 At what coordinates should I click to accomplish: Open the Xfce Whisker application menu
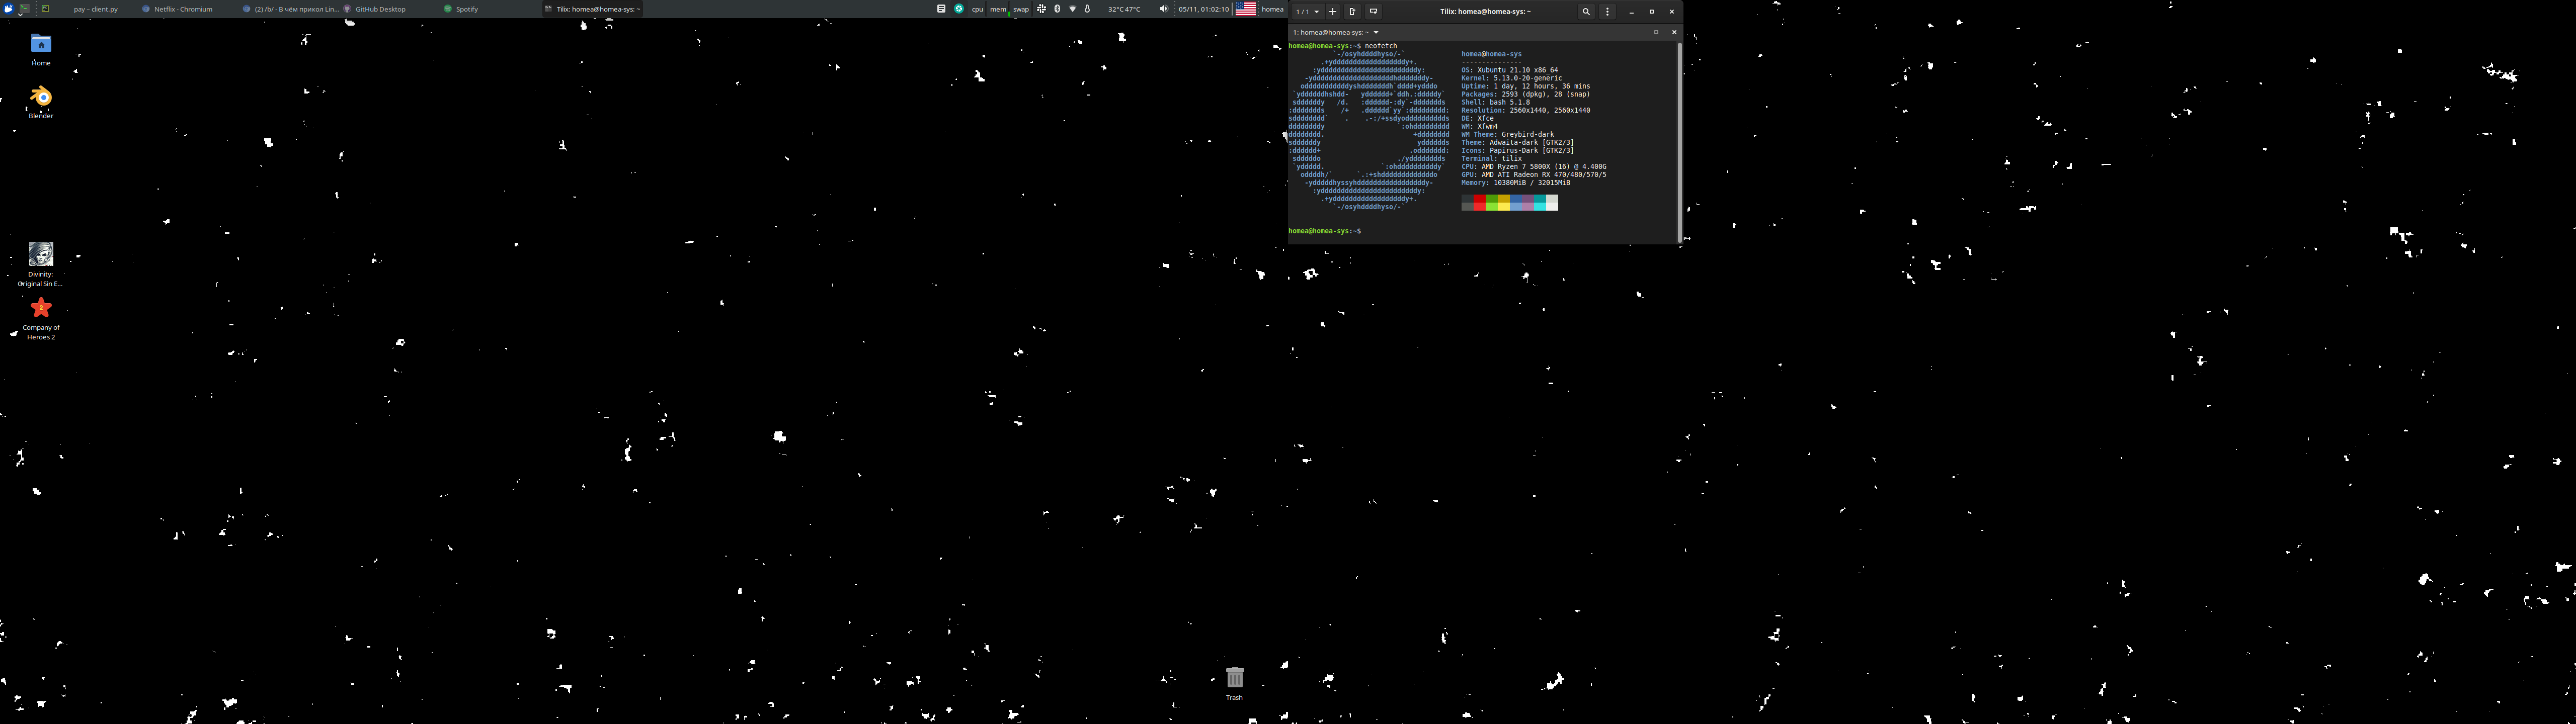pos(8,9)
